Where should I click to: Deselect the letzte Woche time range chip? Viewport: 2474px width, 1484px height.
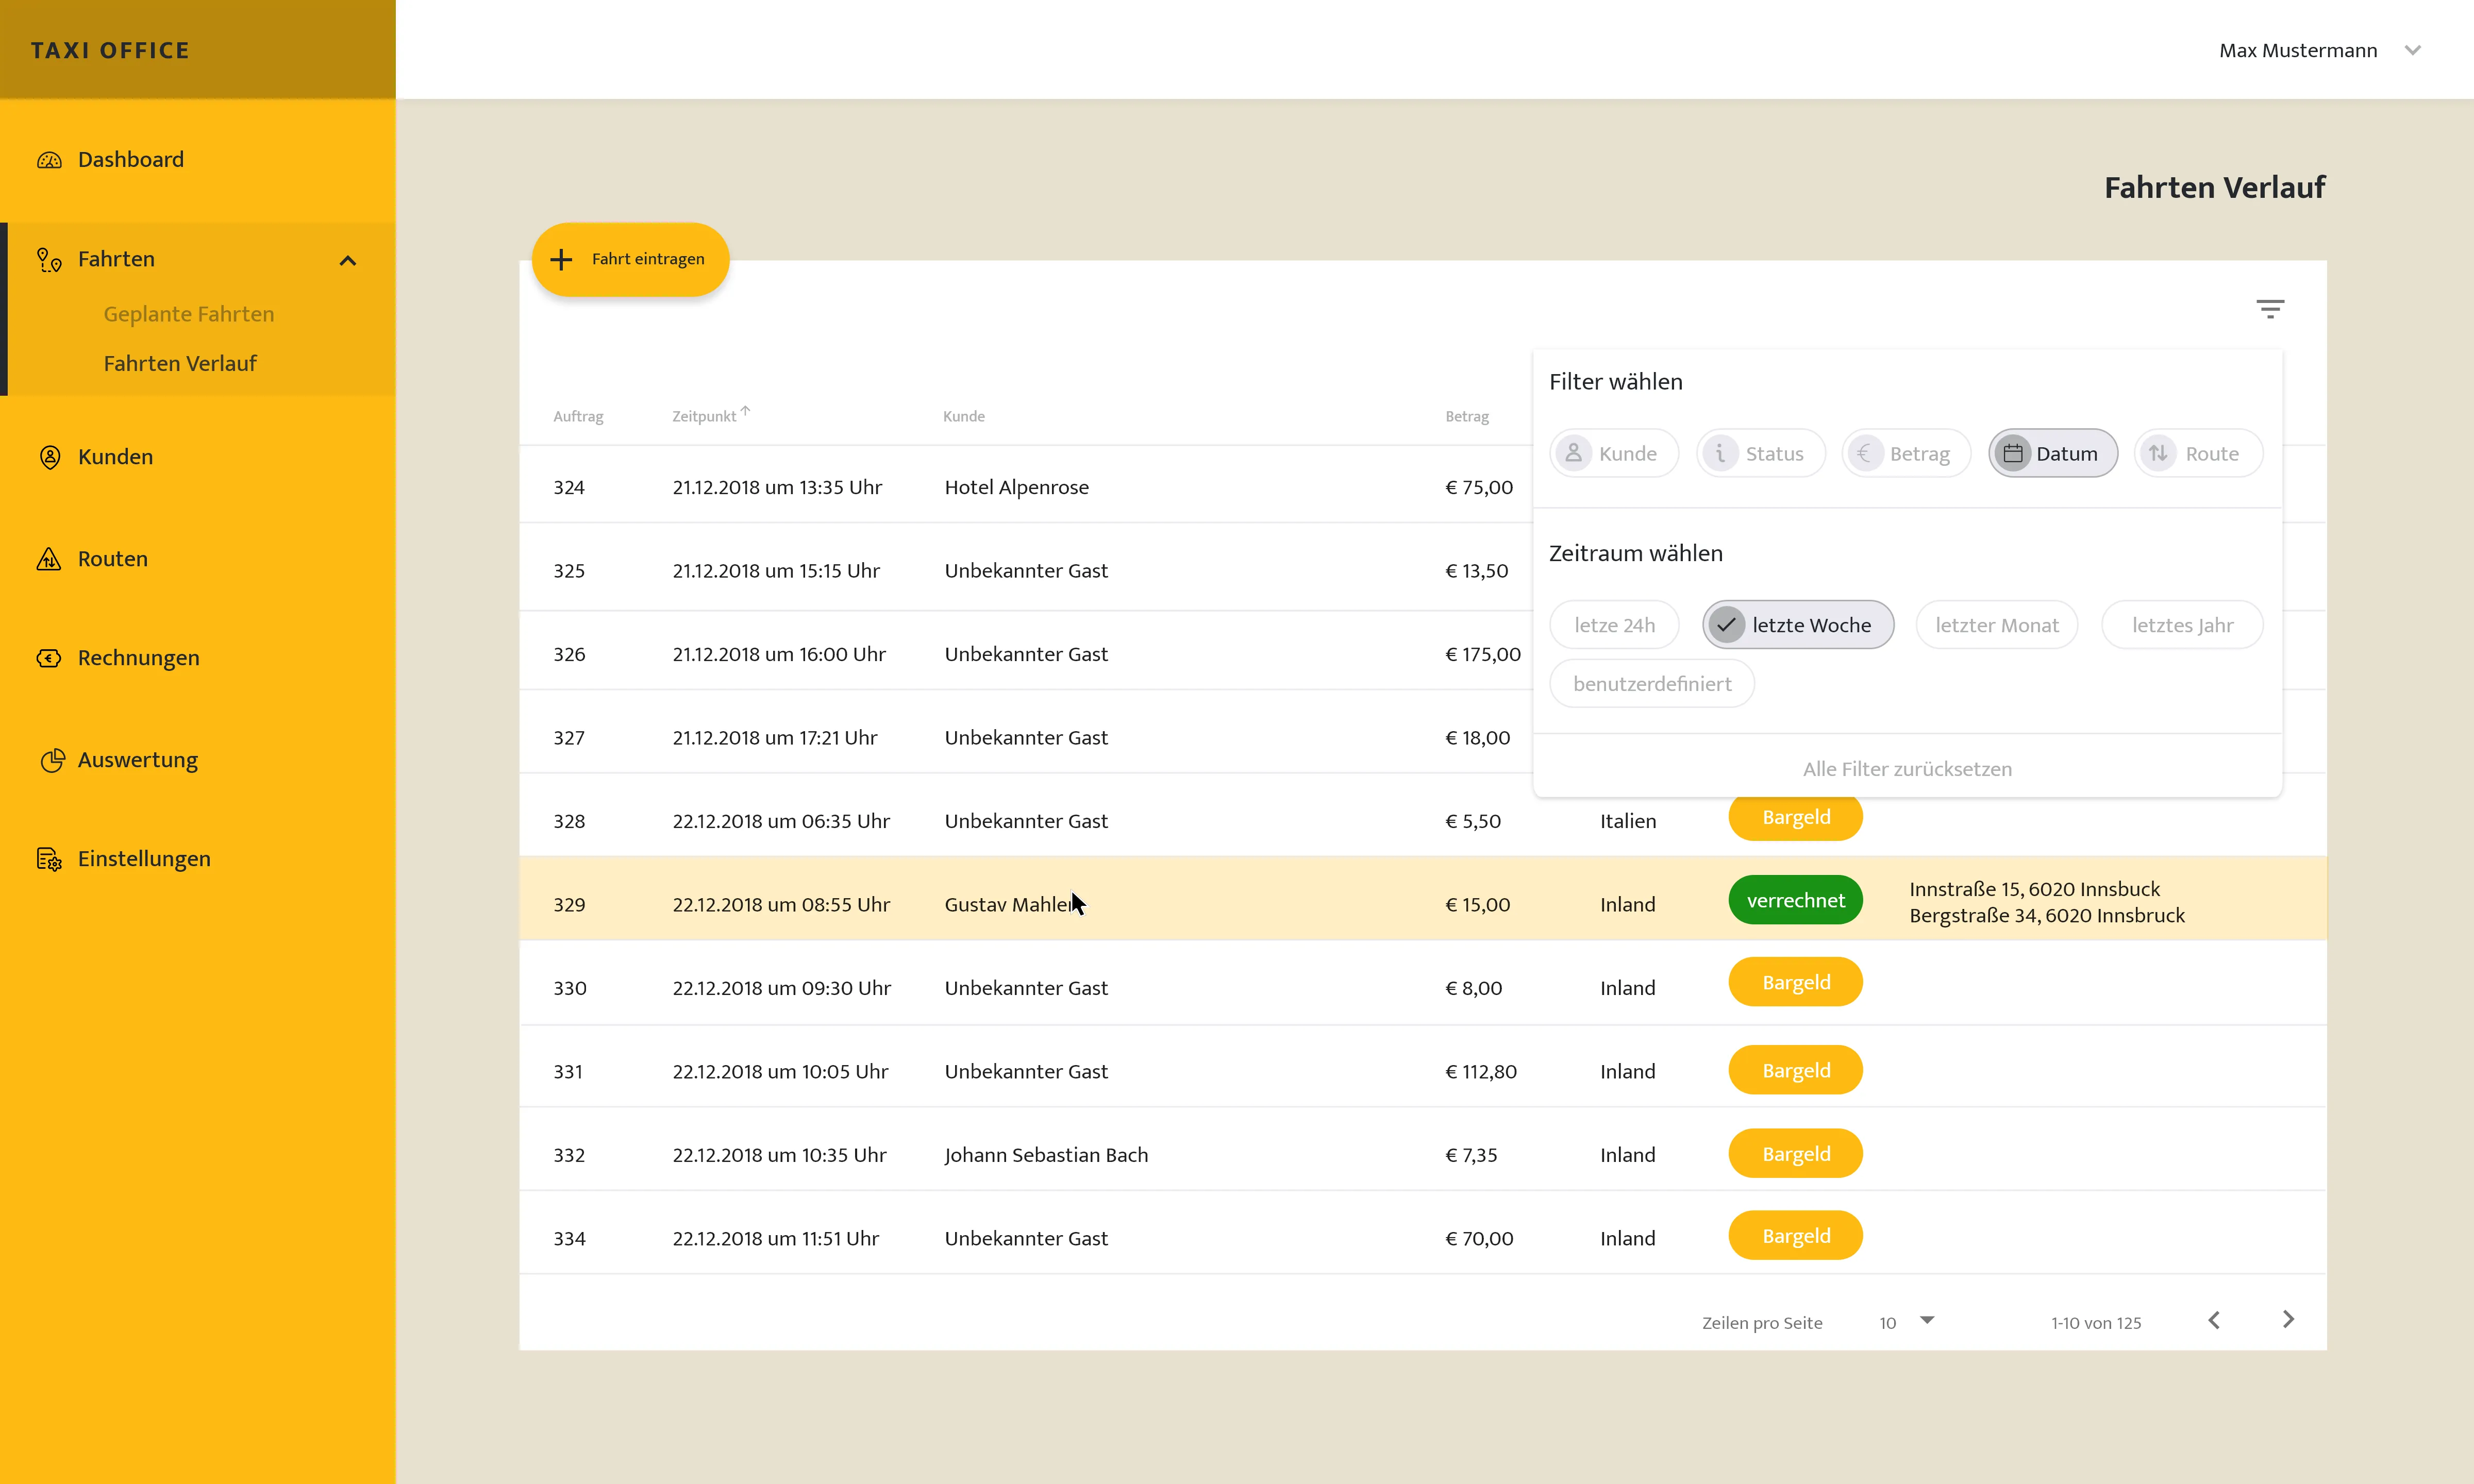1797,625
